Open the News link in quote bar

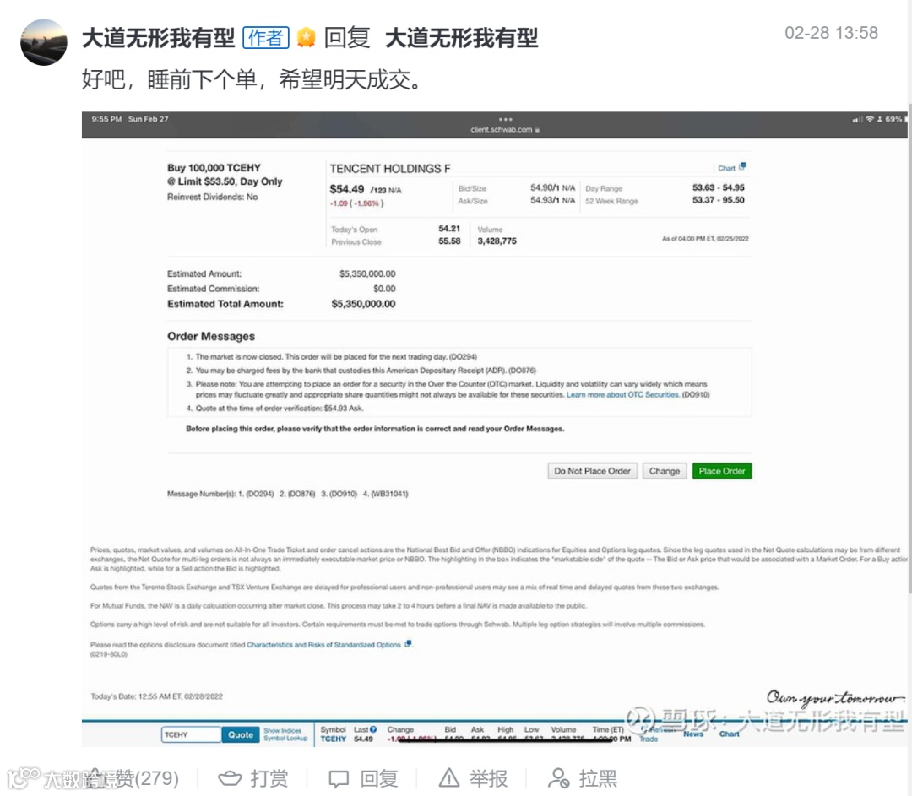click(x=693, y=734)
